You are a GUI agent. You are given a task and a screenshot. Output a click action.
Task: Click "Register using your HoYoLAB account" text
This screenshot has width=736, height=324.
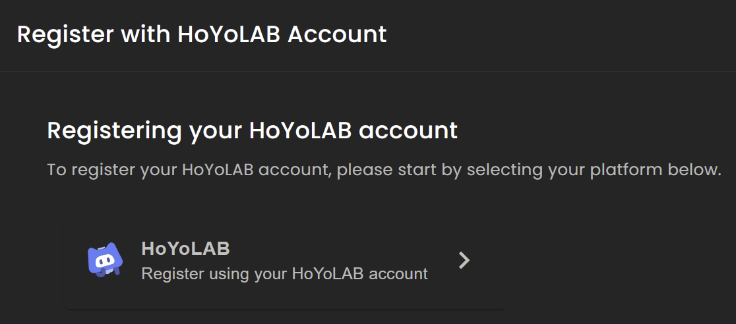pyautogui.click(x=284, y=273)
